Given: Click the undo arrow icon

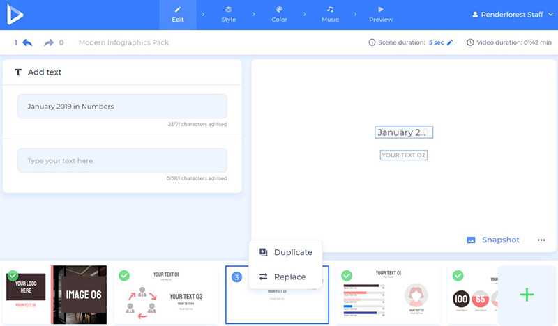Looking at the screenshot, I should coord(27,42).
